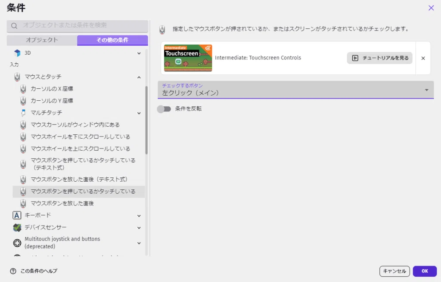Click the magnifier search icon
The height and width of the screenshot is (282, 441).
[x=14, y=26]
